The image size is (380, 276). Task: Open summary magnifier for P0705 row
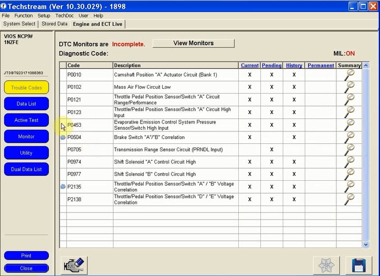349,150
